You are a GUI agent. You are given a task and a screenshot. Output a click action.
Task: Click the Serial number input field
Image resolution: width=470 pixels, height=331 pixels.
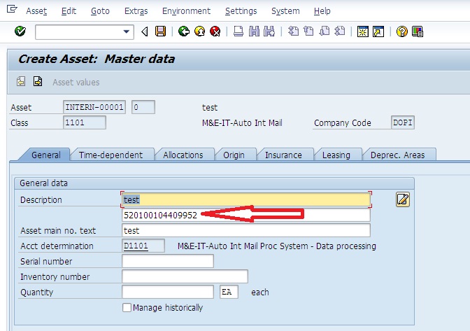(167, 261)
